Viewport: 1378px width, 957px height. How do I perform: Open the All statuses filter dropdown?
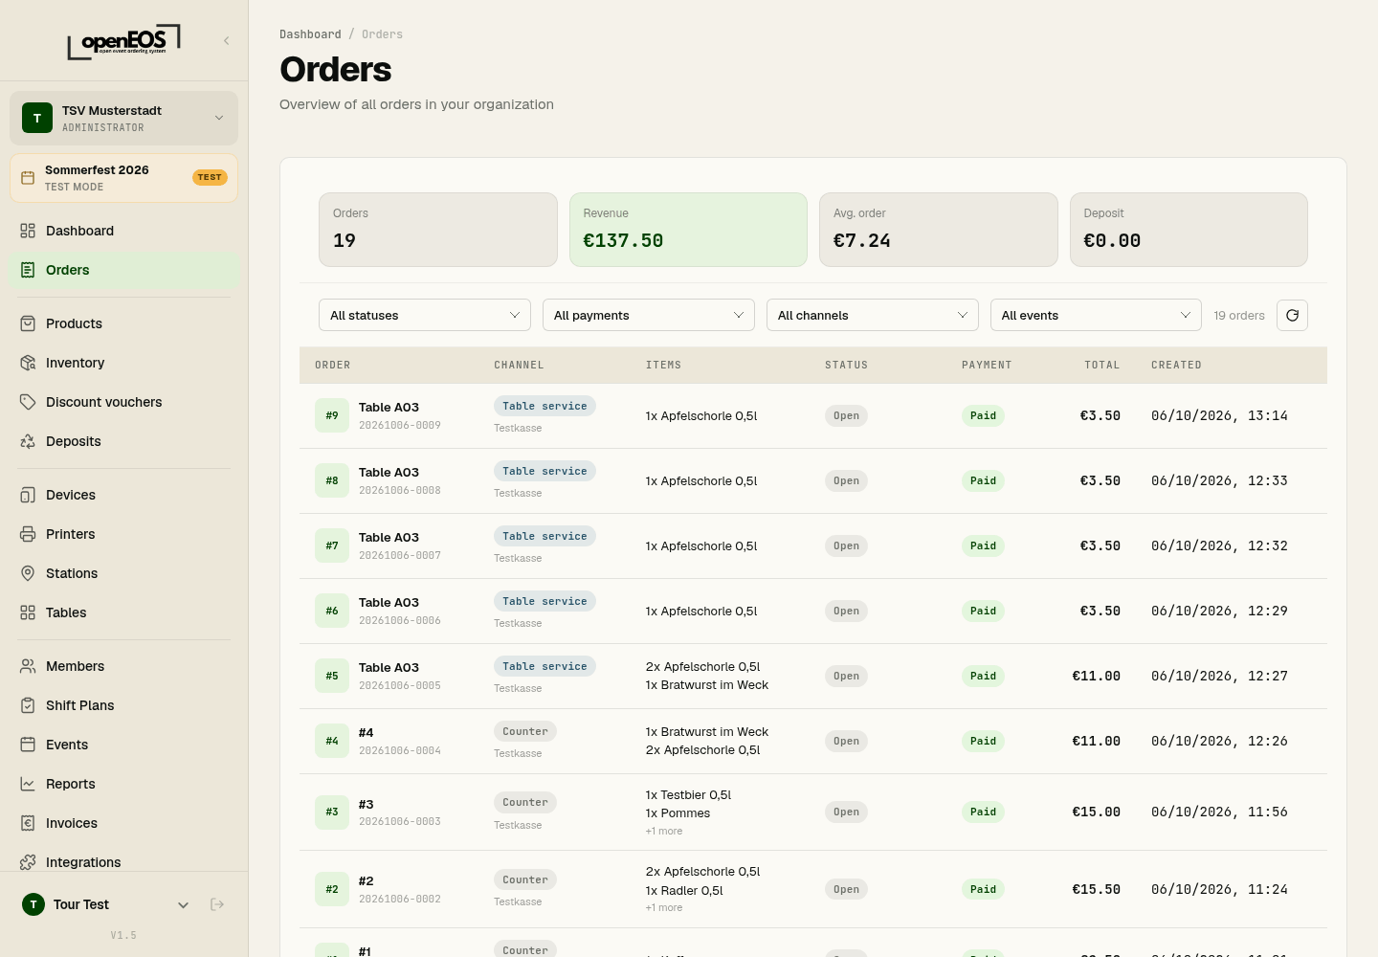tap(425, 315)
